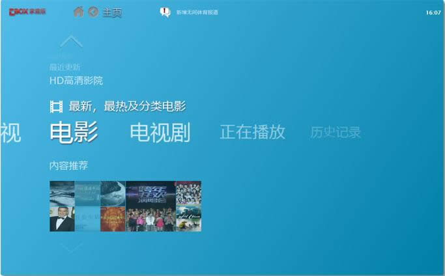Open the notification alert bubble icon
The image size is (445, 276).
(x=165, y=12)
